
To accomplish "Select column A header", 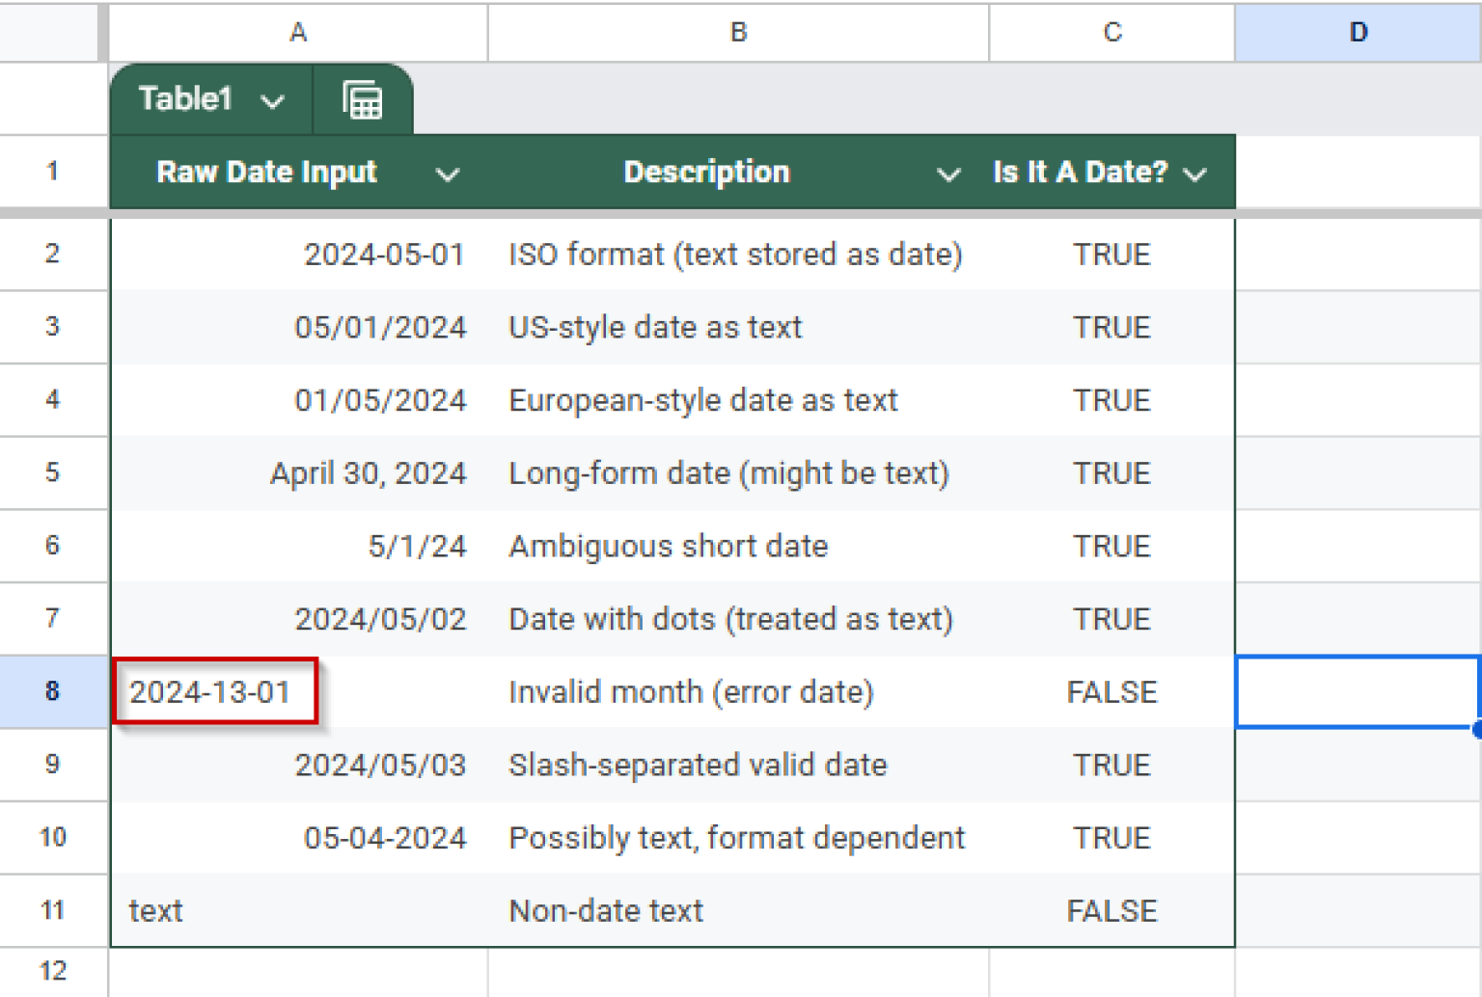I will [297, 32].
